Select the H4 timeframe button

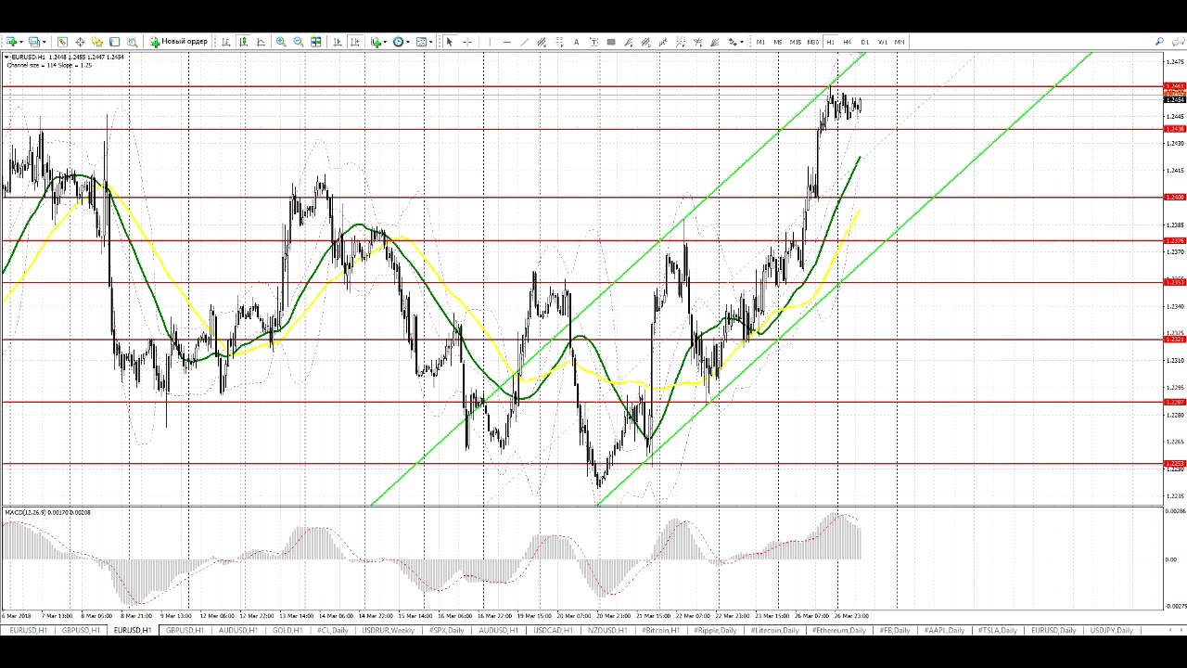click(x=848, y=42)
